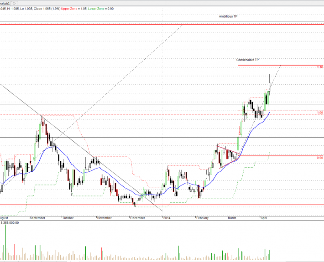Click the December label on time axis

[x=137, y=218]
